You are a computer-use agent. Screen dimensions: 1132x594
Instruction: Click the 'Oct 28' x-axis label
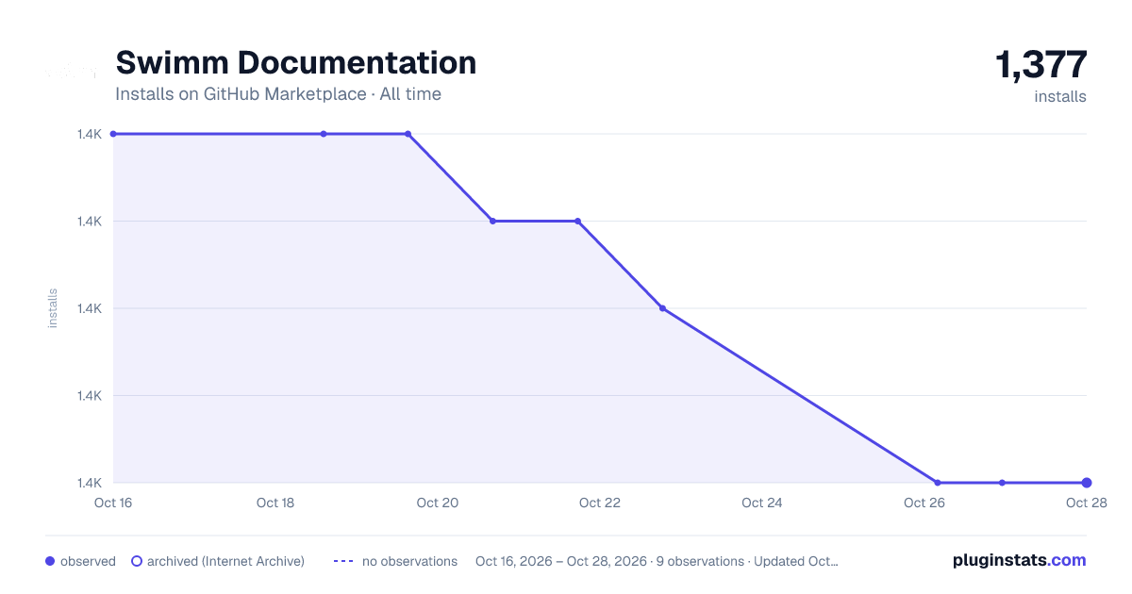pyautogui.click(x=1086, y=503)
